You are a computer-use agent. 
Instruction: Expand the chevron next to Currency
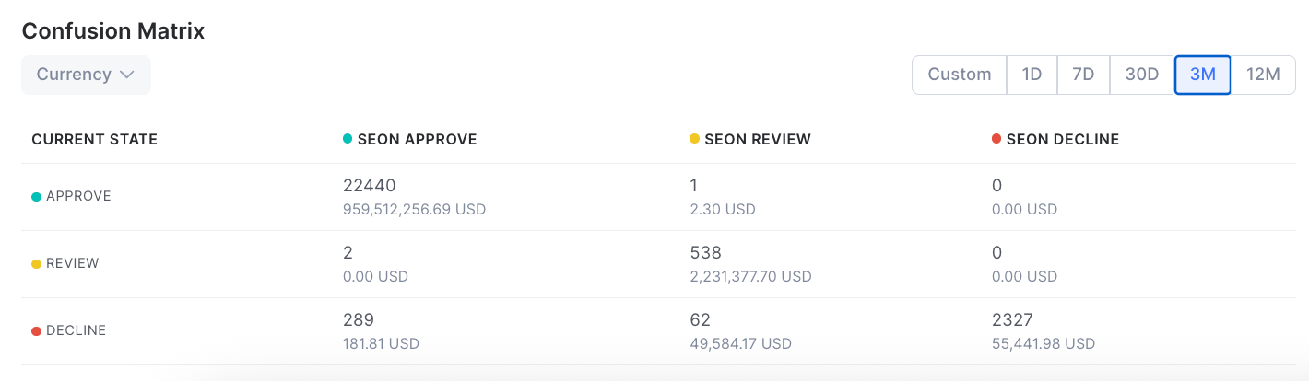(127, 75)
